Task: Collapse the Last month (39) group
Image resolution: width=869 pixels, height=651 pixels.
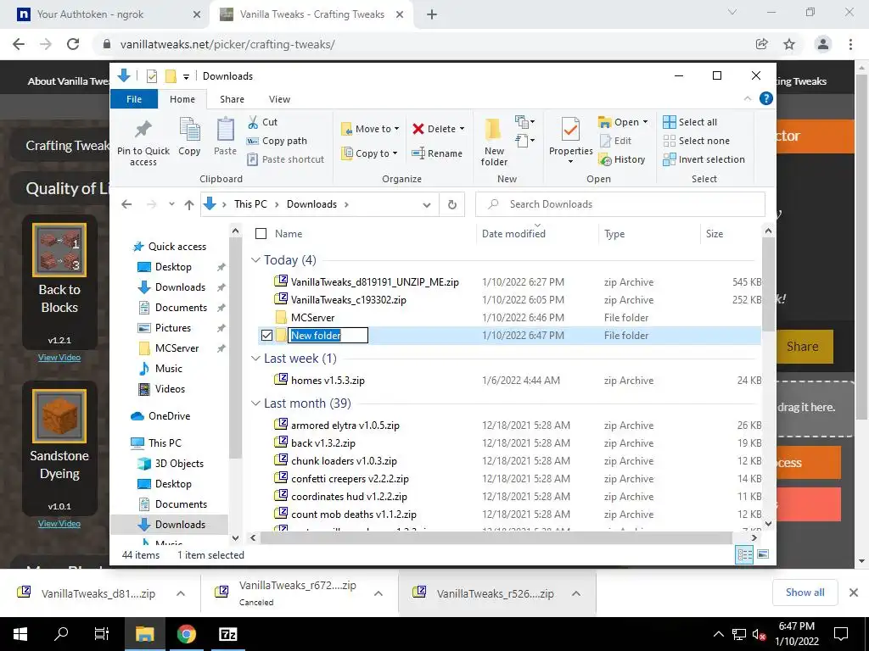Action: (255, 403)
